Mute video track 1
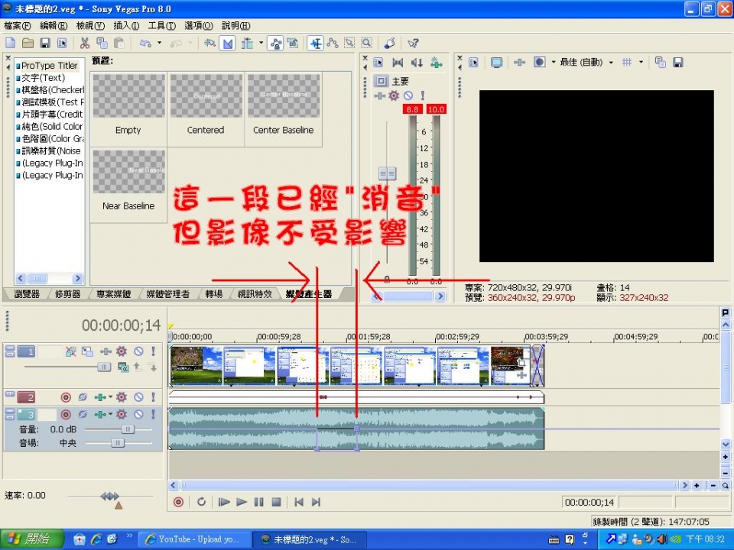The width and height of the screenshot is (734, 550). 138,351
